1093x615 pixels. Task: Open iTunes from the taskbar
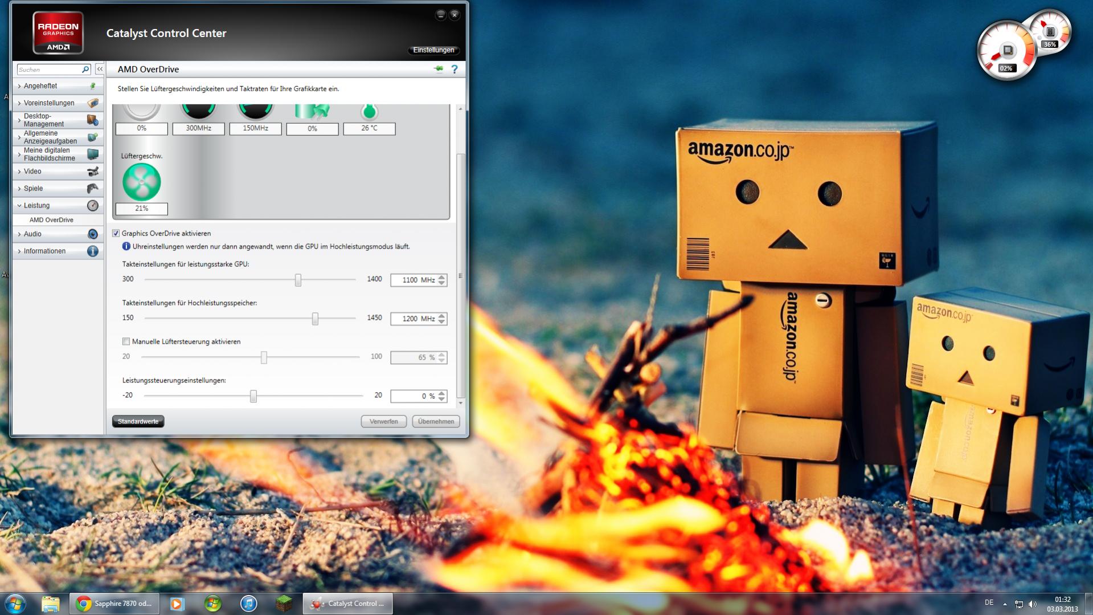click(x=248, y=604)
